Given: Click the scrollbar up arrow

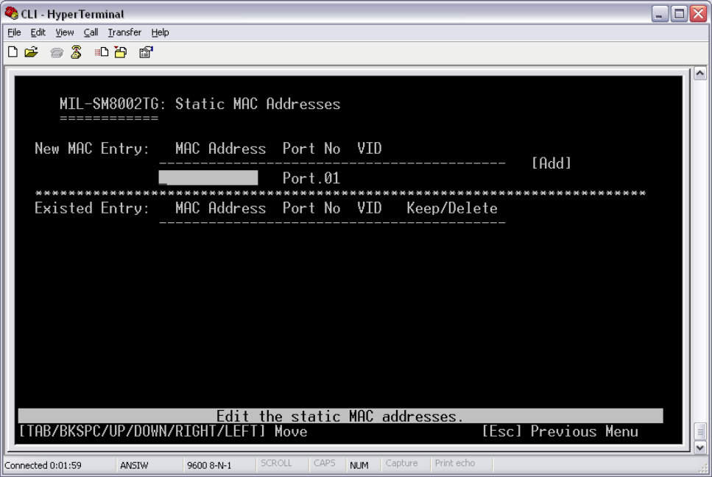Looking at the screenshot, I should (x=699, y=73).
